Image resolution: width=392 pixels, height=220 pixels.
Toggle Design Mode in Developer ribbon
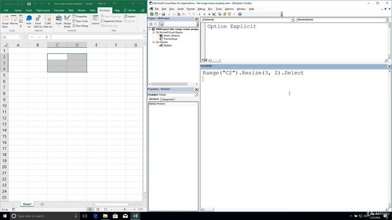click(67, 21)
